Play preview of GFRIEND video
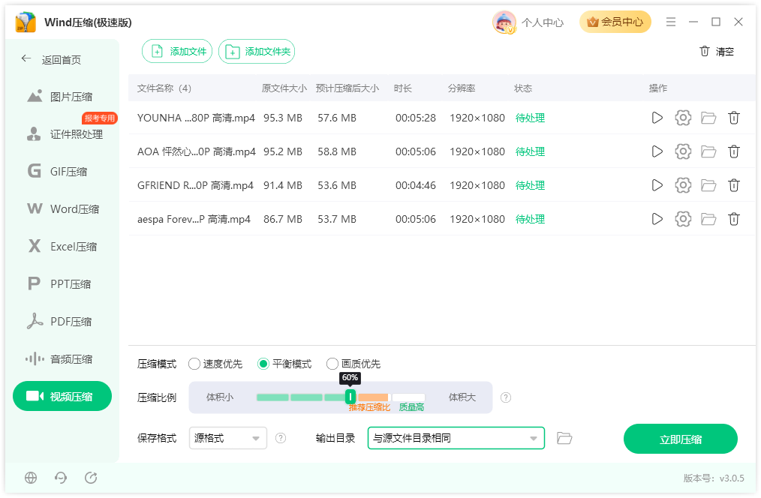The width and height of the screenshot is (761, 498). (x=657, y=185)
